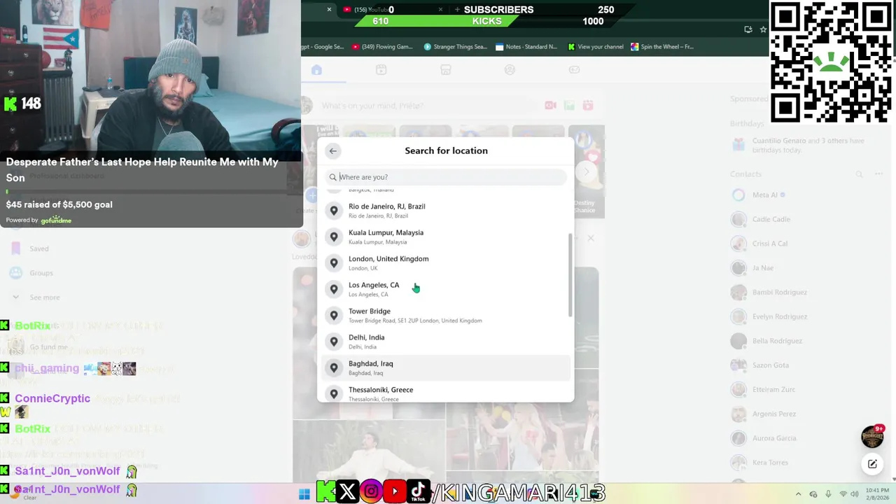Open Facebook Home tab icon
896x504 pixels.
pos(316,69)
